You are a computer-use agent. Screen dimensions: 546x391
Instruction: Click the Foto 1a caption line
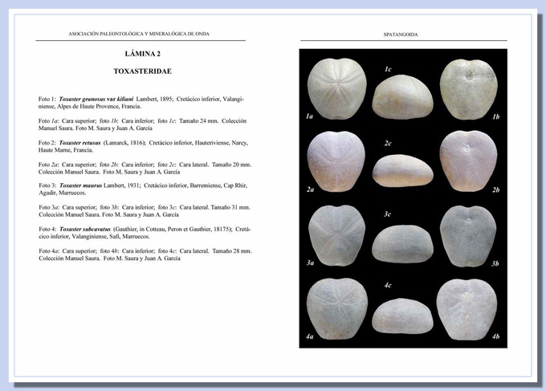click(142, 124)
